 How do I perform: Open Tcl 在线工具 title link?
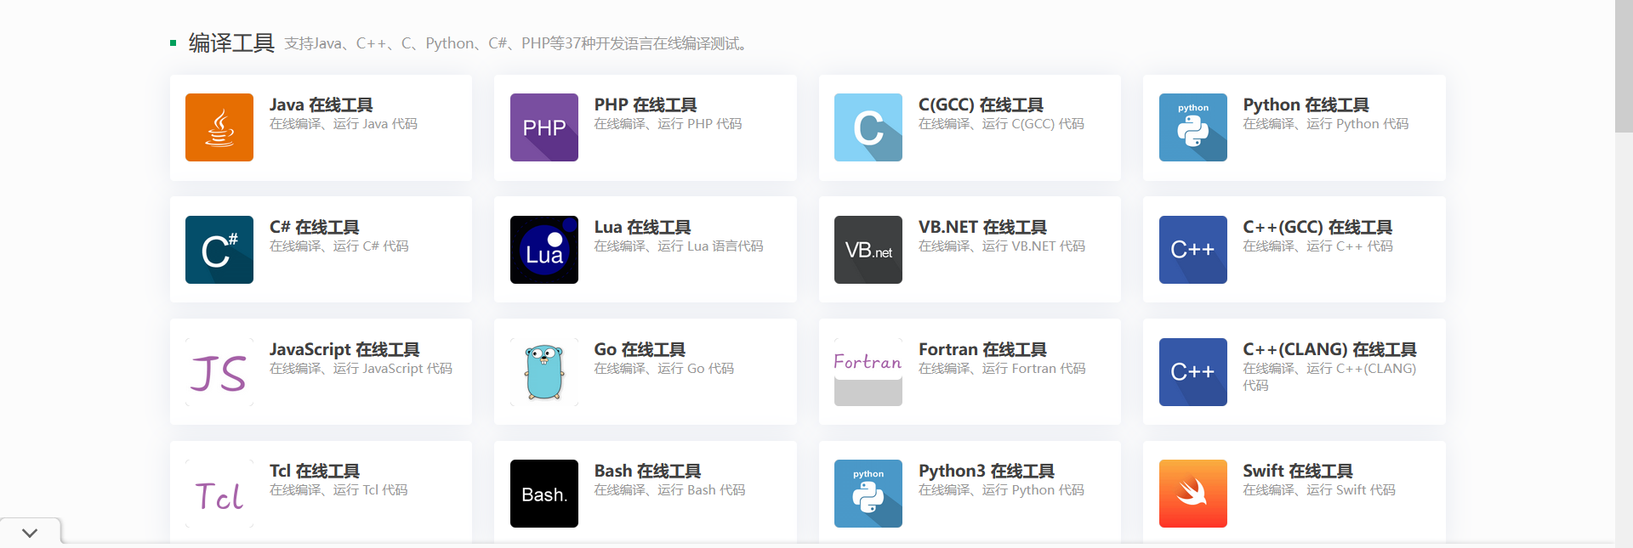(315, 472)
